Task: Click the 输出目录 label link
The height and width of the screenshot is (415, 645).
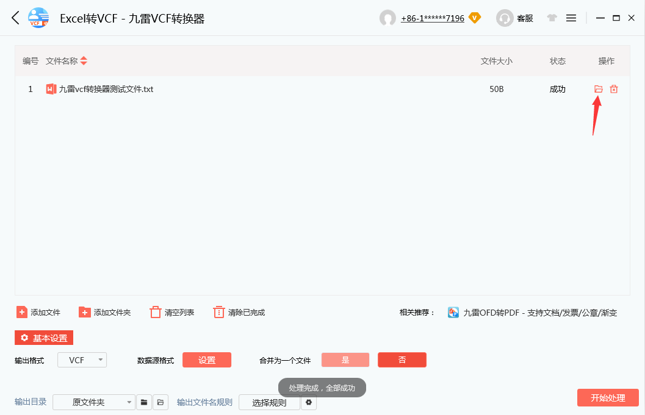Action: (x=31, y=402)
